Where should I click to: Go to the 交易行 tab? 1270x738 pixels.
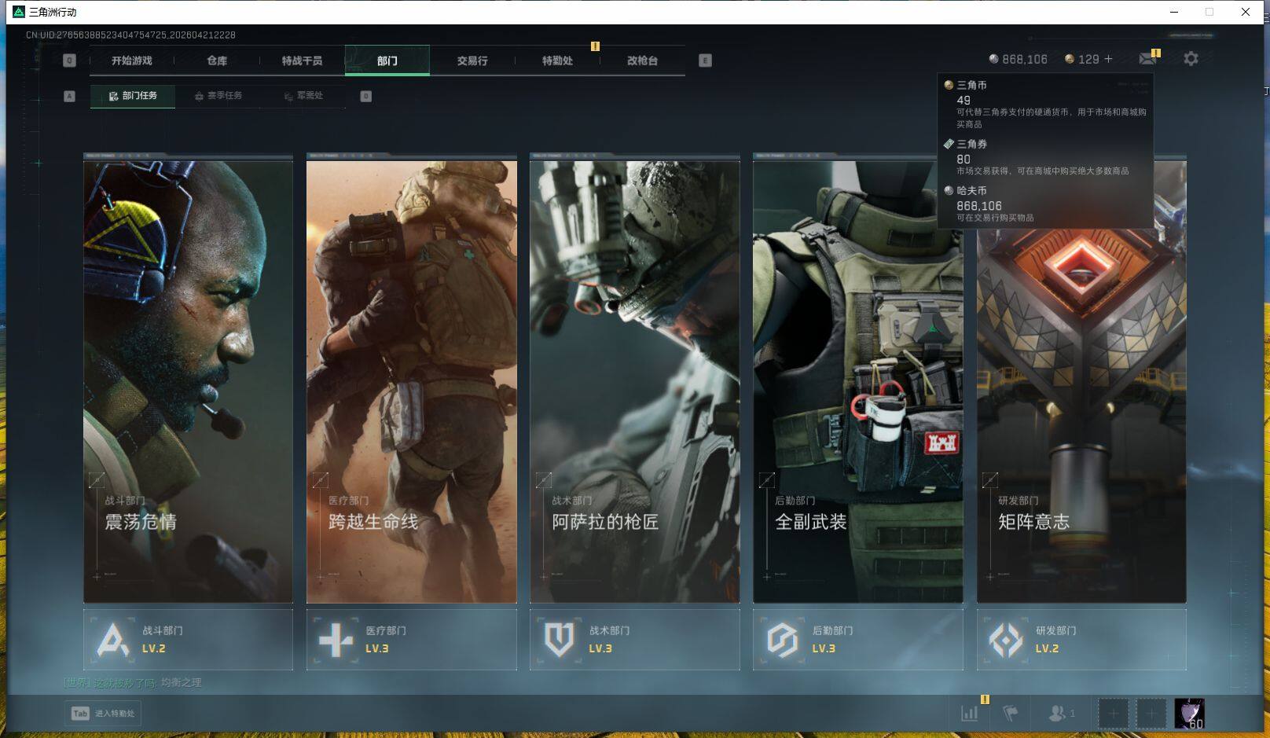pyautogui.click(x=472, y=61)
